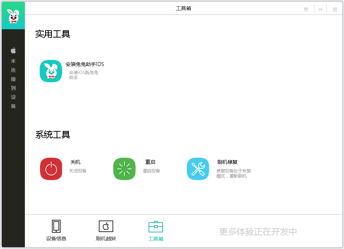Click the 关机 shutdown label
344x249 pixels.
point(76,162)
